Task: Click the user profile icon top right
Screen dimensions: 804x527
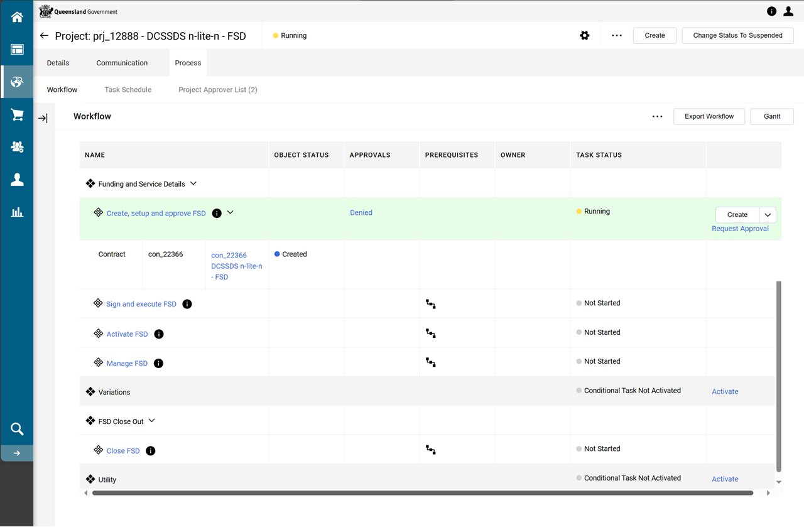Action: point(788,11)
